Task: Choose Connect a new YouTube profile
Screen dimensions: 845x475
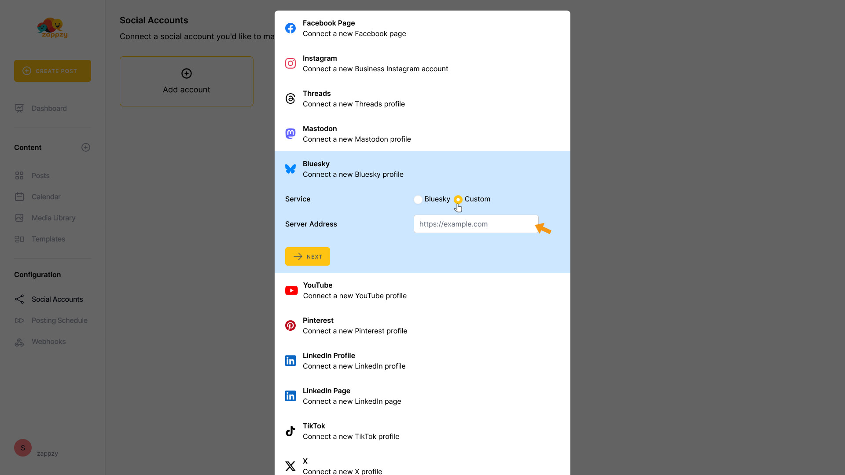Action: [x=422, y=290]
